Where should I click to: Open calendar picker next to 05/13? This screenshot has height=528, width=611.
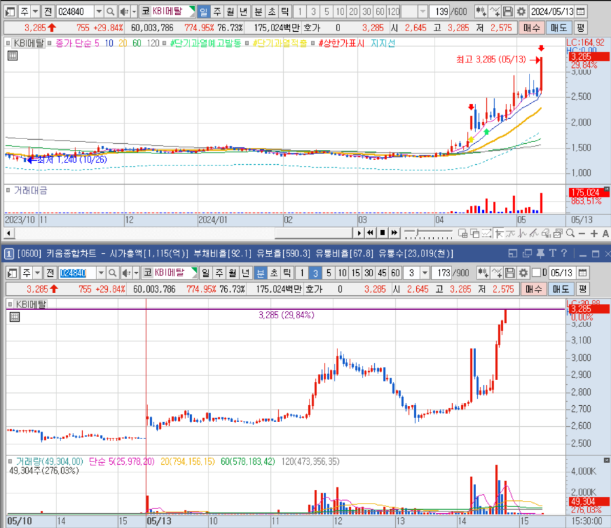tap(582, 273)
